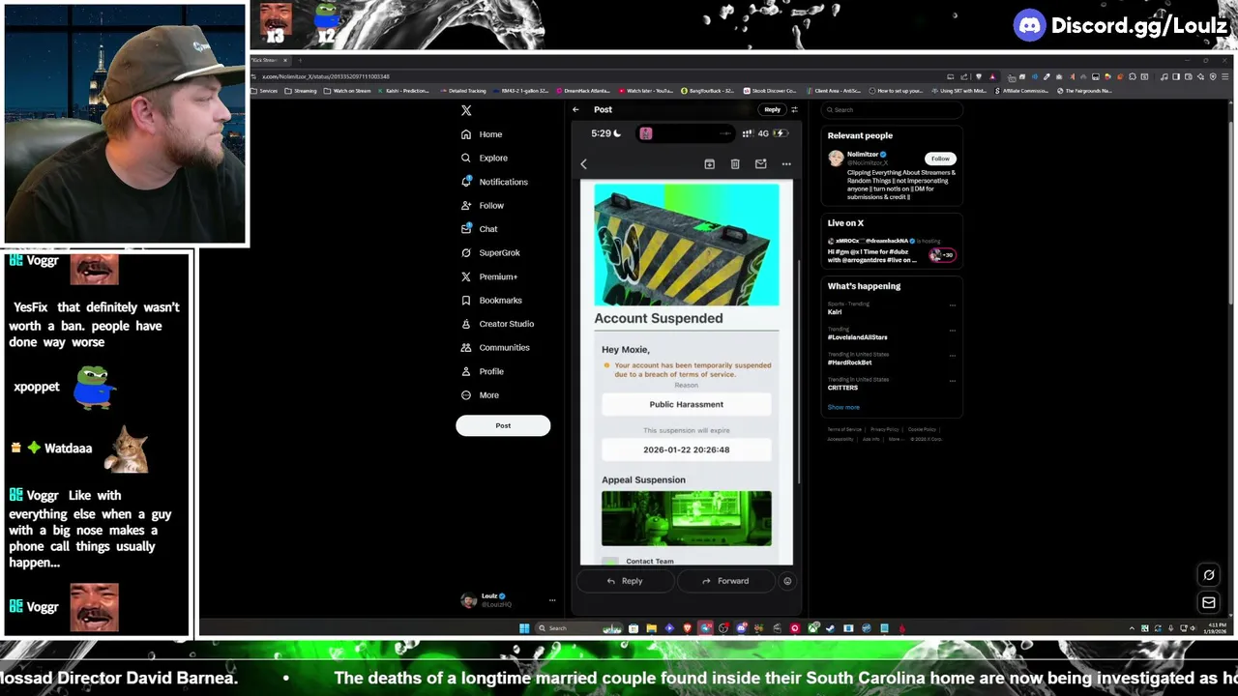Screen dimensions: 1238x696
Task: Click the Windows Start button
Action: coord(524,628)
